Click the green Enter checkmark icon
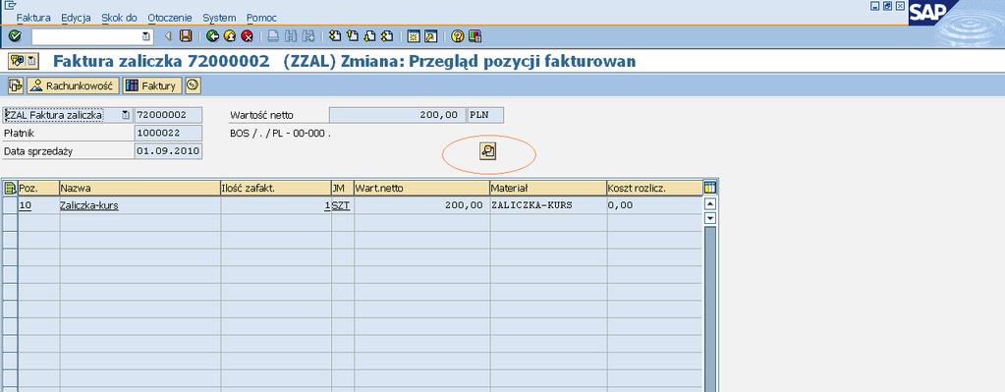The width and height of the screenshot is (1005, 392). coord(16,36)
